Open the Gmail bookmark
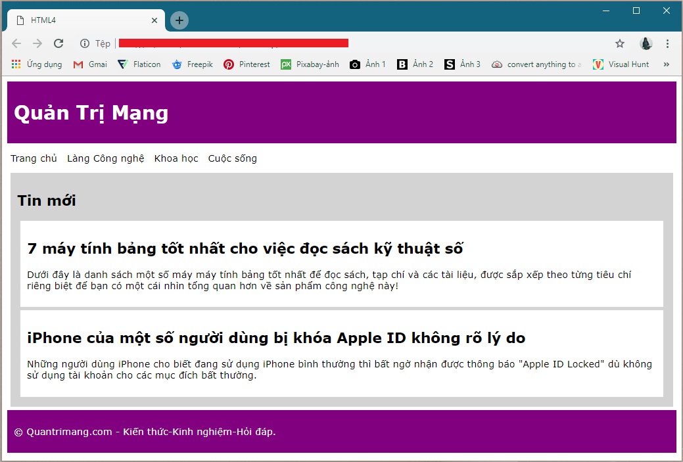The image size is (683, 462). coord(89,64)
